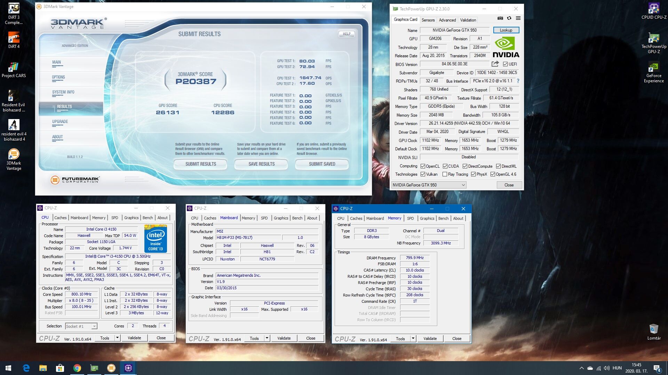Click BIOS date field 03/30/2015 in CPU-Z
Screen dimensions: 668x375
267,288
